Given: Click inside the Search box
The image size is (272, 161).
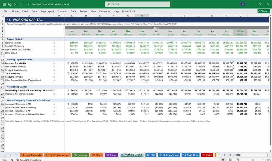Looking at the screenshot, I should (x=138, y=4).
